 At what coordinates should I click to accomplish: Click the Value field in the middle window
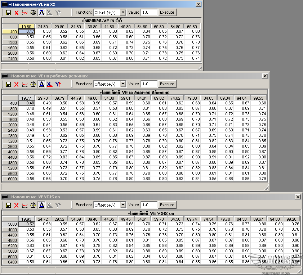tap(149, 84)
